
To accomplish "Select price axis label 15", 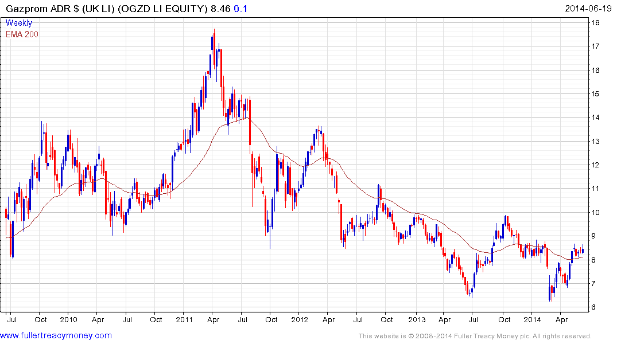I will [x=595, y=94].
